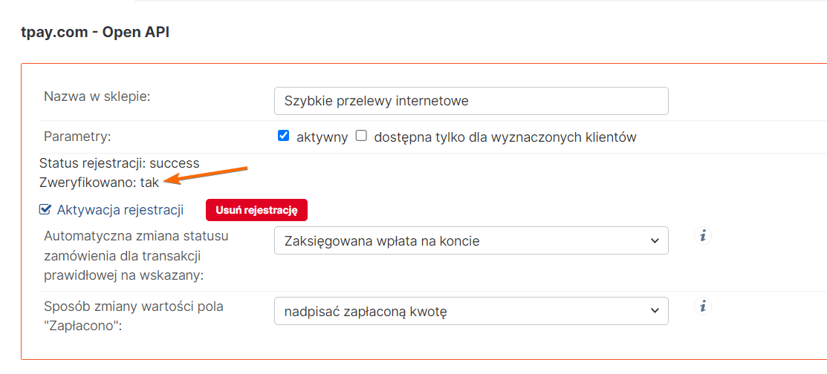Image resolution: width=827 pixels, height=374 pixels.
Task: Click the "Automatyczna zmiana statusu zamówienia" label
Action: [137, 255]
